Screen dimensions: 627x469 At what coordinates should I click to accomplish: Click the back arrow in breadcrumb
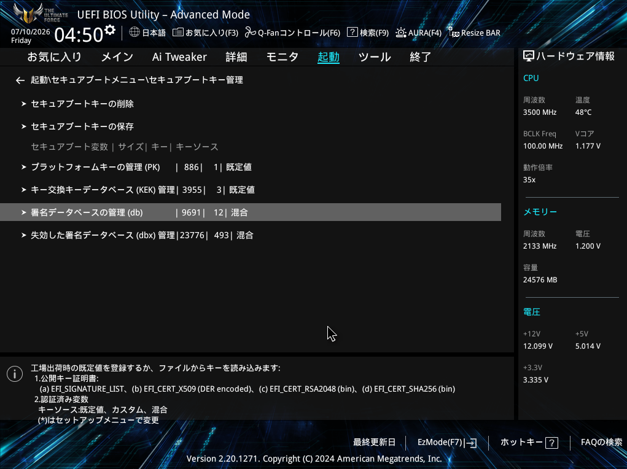(20, 80)
